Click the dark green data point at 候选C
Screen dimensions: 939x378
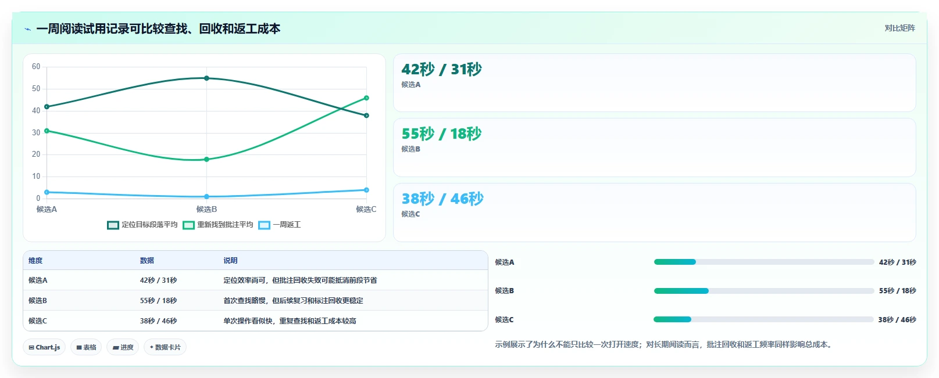point(366,116)
